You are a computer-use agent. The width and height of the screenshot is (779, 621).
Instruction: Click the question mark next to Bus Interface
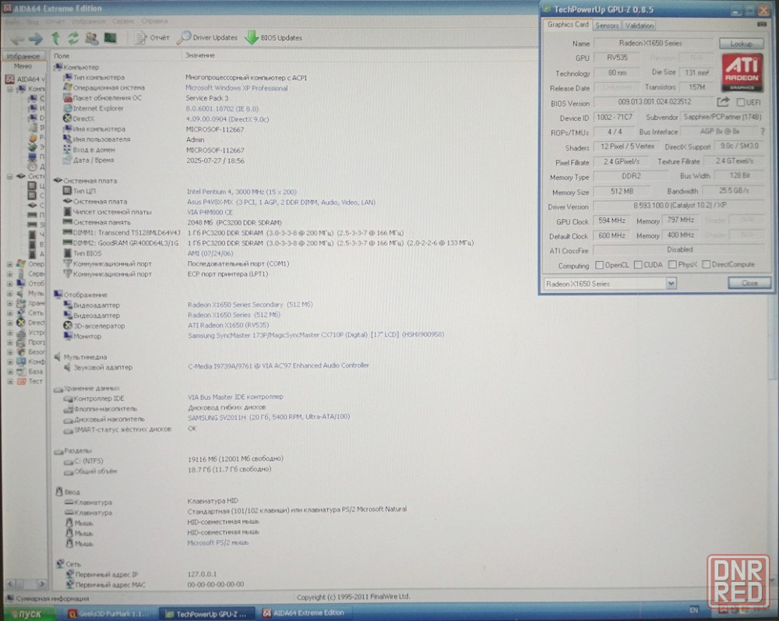(x=763, y=132)
